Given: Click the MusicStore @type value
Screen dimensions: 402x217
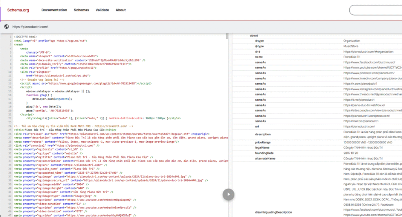Looking at the screenshot, I should tap(352, 46).
